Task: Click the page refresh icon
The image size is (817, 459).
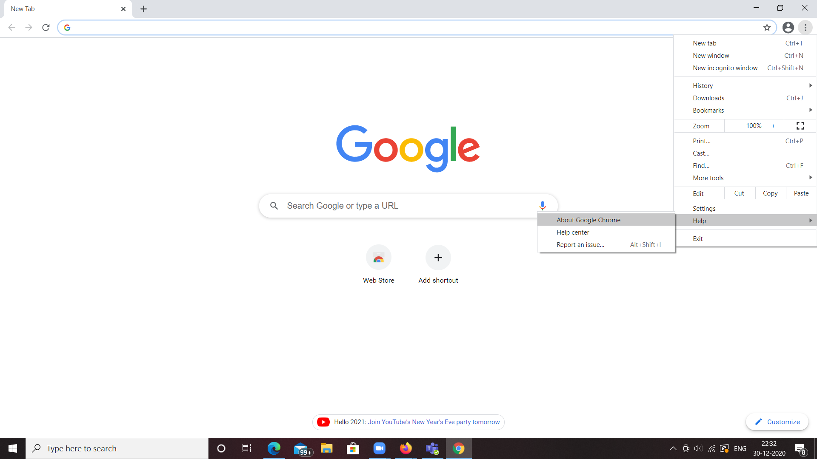Action: pos(46,28)
